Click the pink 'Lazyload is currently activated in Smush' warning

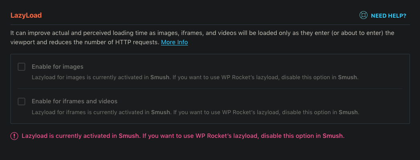coord(183,136)
